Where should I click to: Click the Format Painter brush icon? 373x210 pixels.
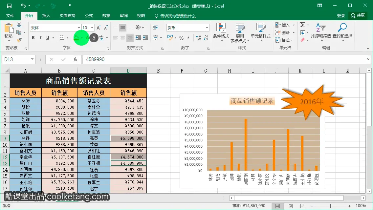[x=19, y=40]
